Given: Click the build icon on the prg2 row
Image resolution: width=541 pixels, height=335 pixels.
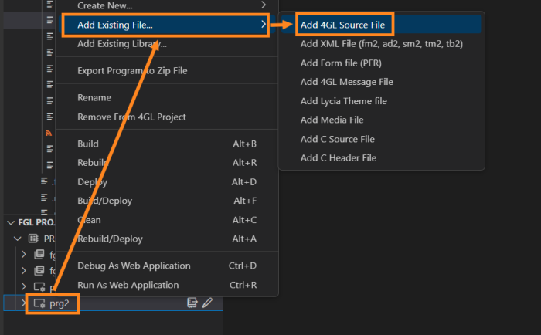Looking at the screenshot, I should tap(192, 303).
